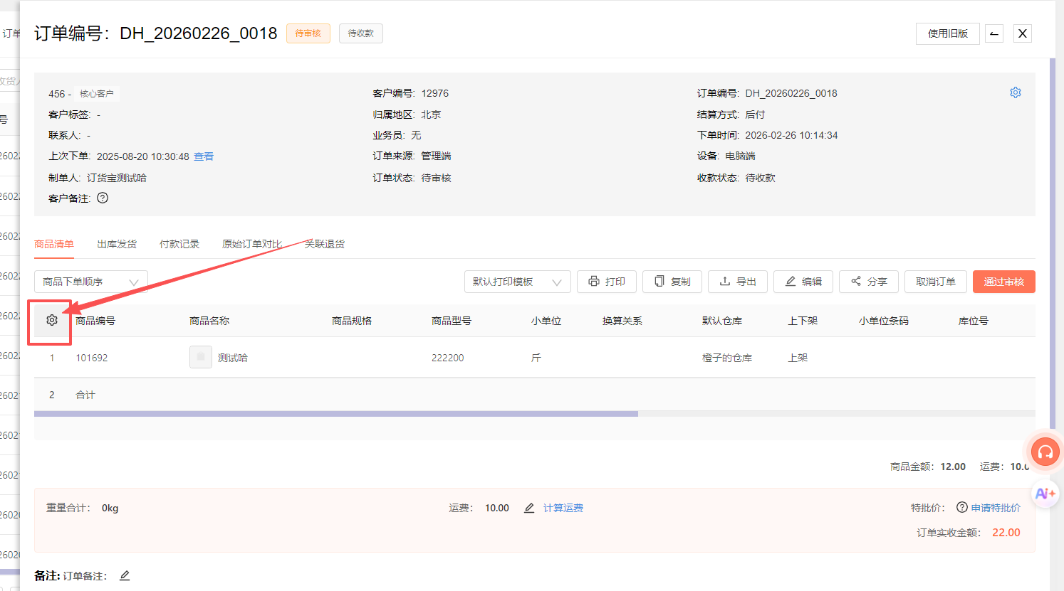Close the order detail panel
1064x591 pixels.
pyautogui.click(x=1023, y=33)
